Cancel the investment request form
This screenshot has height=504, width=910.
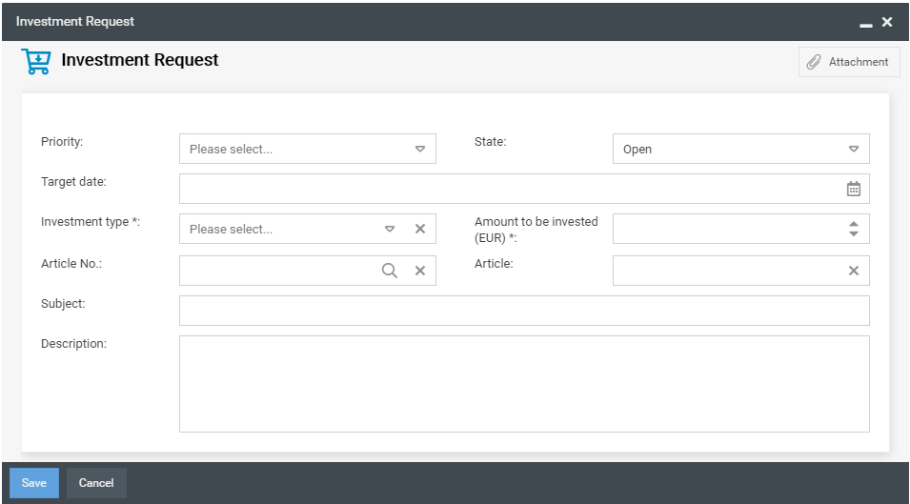96,483
